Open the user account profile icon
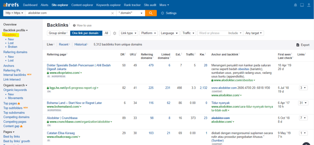The width and height of the screenshot is (314, 145). 308,5
